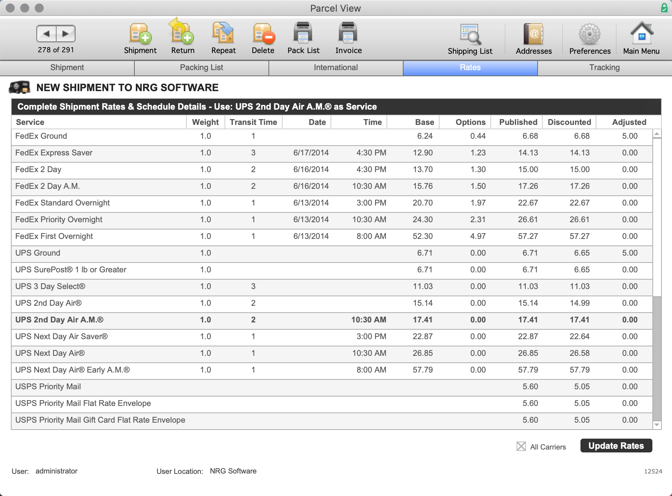672x496 pixels.
Task: Select USPS Priority Mail Flat Rate Envelope
Action: click(x=332, y=404)
